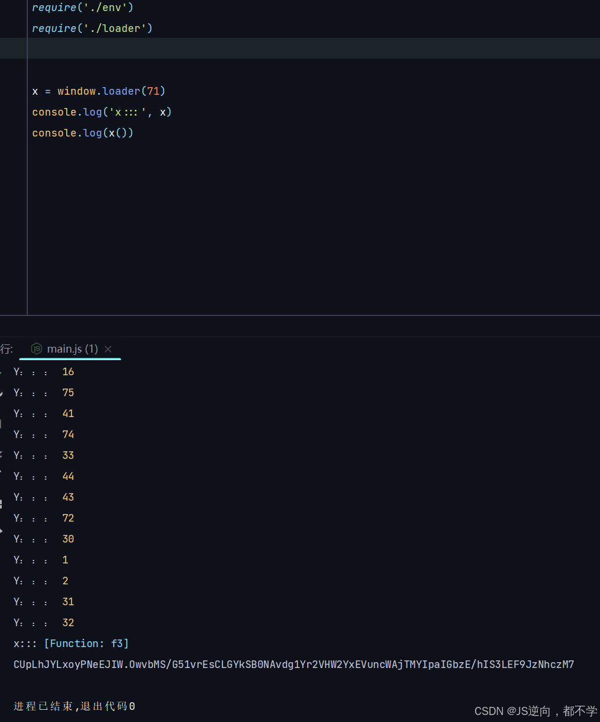Click the CSDN watermark text at bottom right
Screen dimensions: 600x722
535,711
